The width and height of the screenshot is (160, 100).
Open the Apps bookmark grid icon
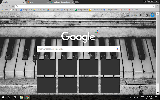point(2,10)
